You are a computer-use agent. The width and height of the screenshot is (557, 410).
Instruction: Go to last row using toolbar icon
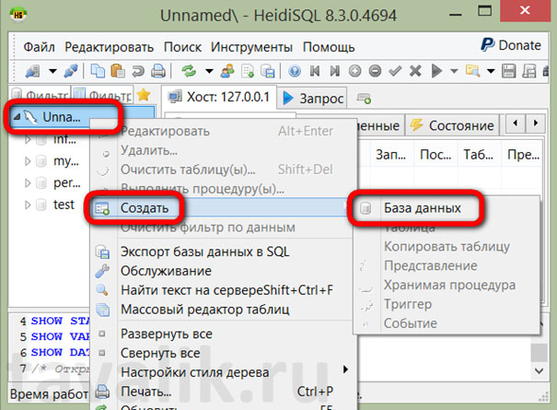click(334, 71)
